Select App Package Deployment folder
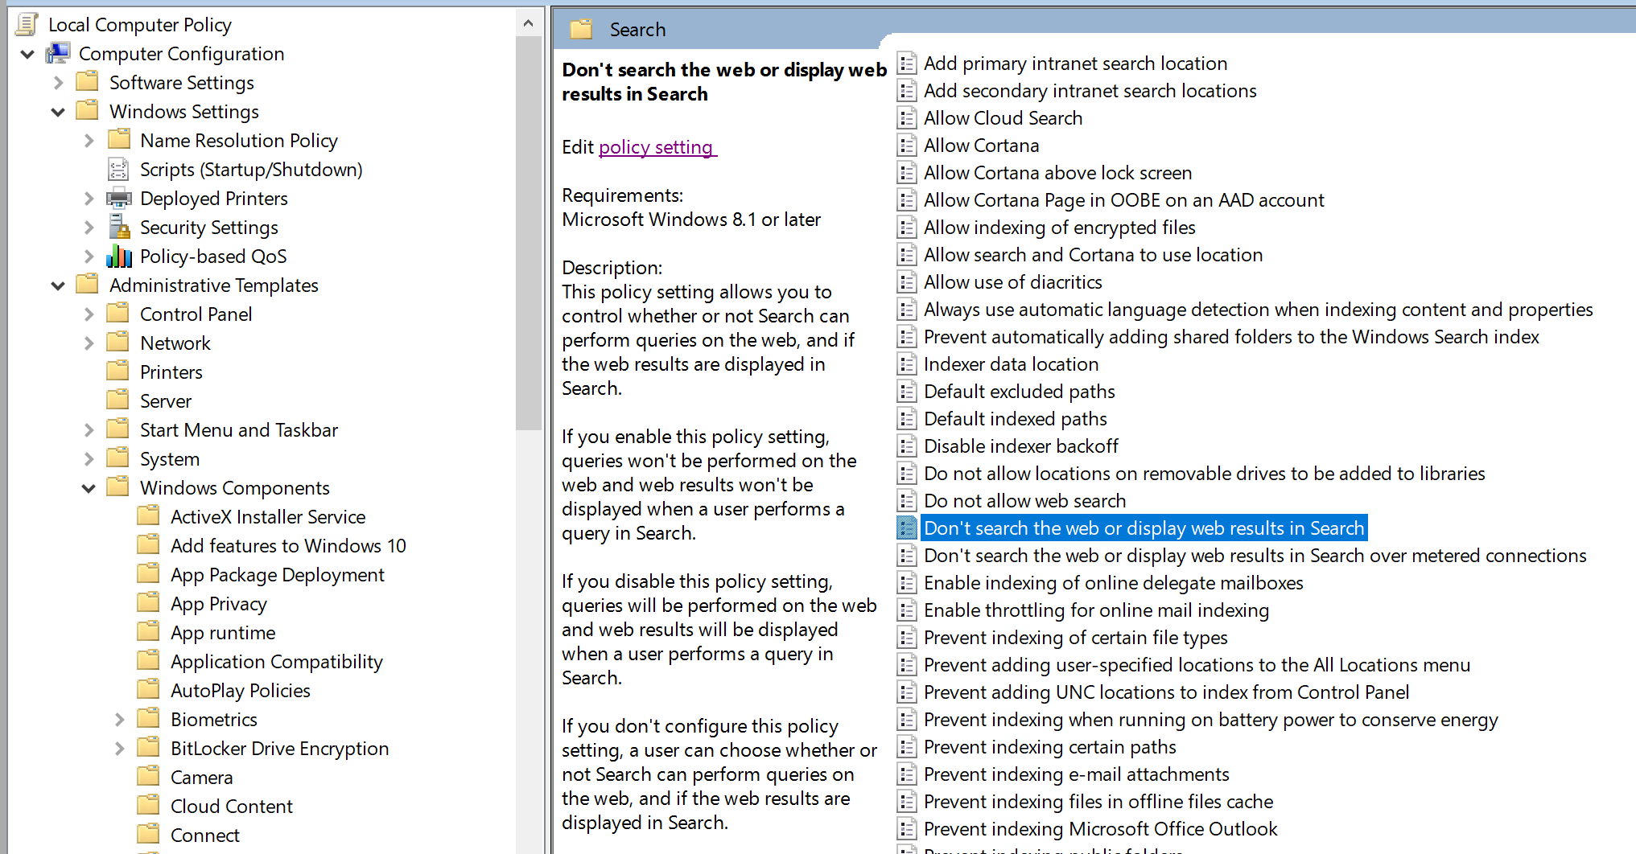This screenshot has width=1636, height=854. [x=277, y=575]
